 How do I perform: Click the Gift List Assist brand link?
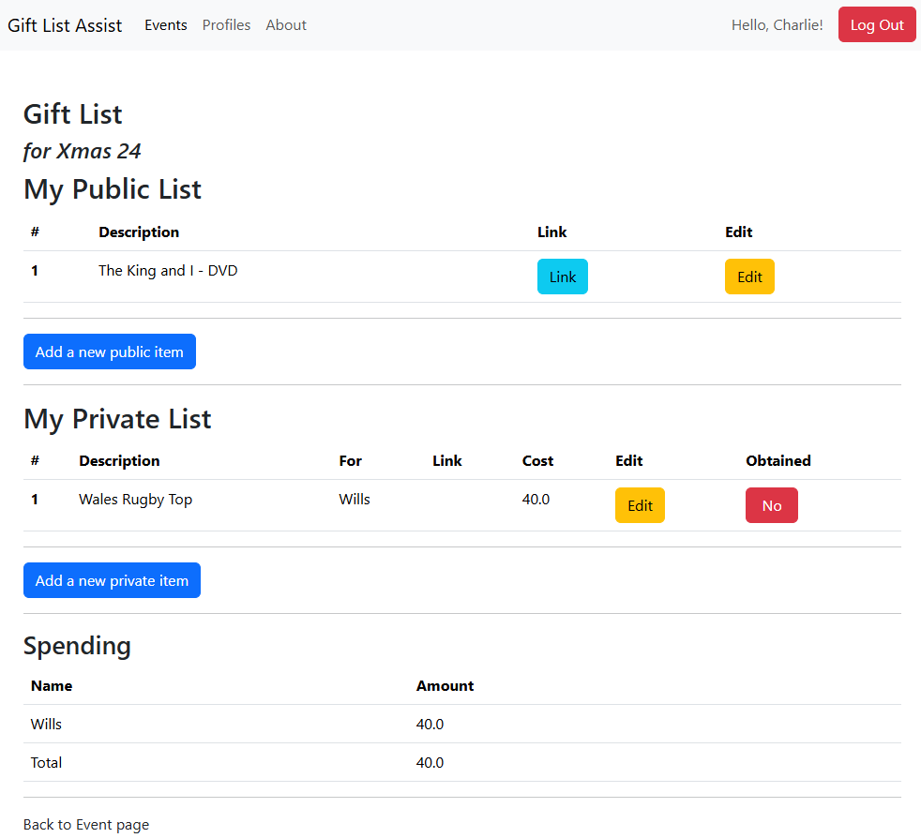(65, 25)
